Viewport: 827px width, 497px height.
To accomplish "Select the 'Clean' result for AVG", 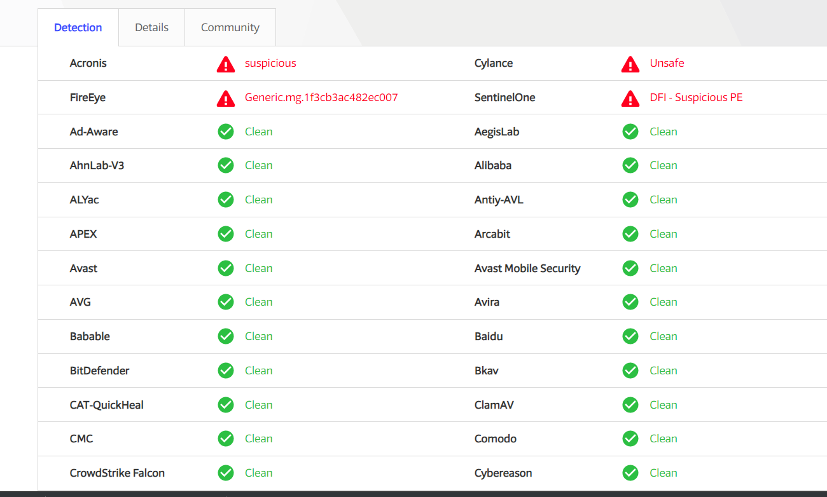I will pos(259,302).
